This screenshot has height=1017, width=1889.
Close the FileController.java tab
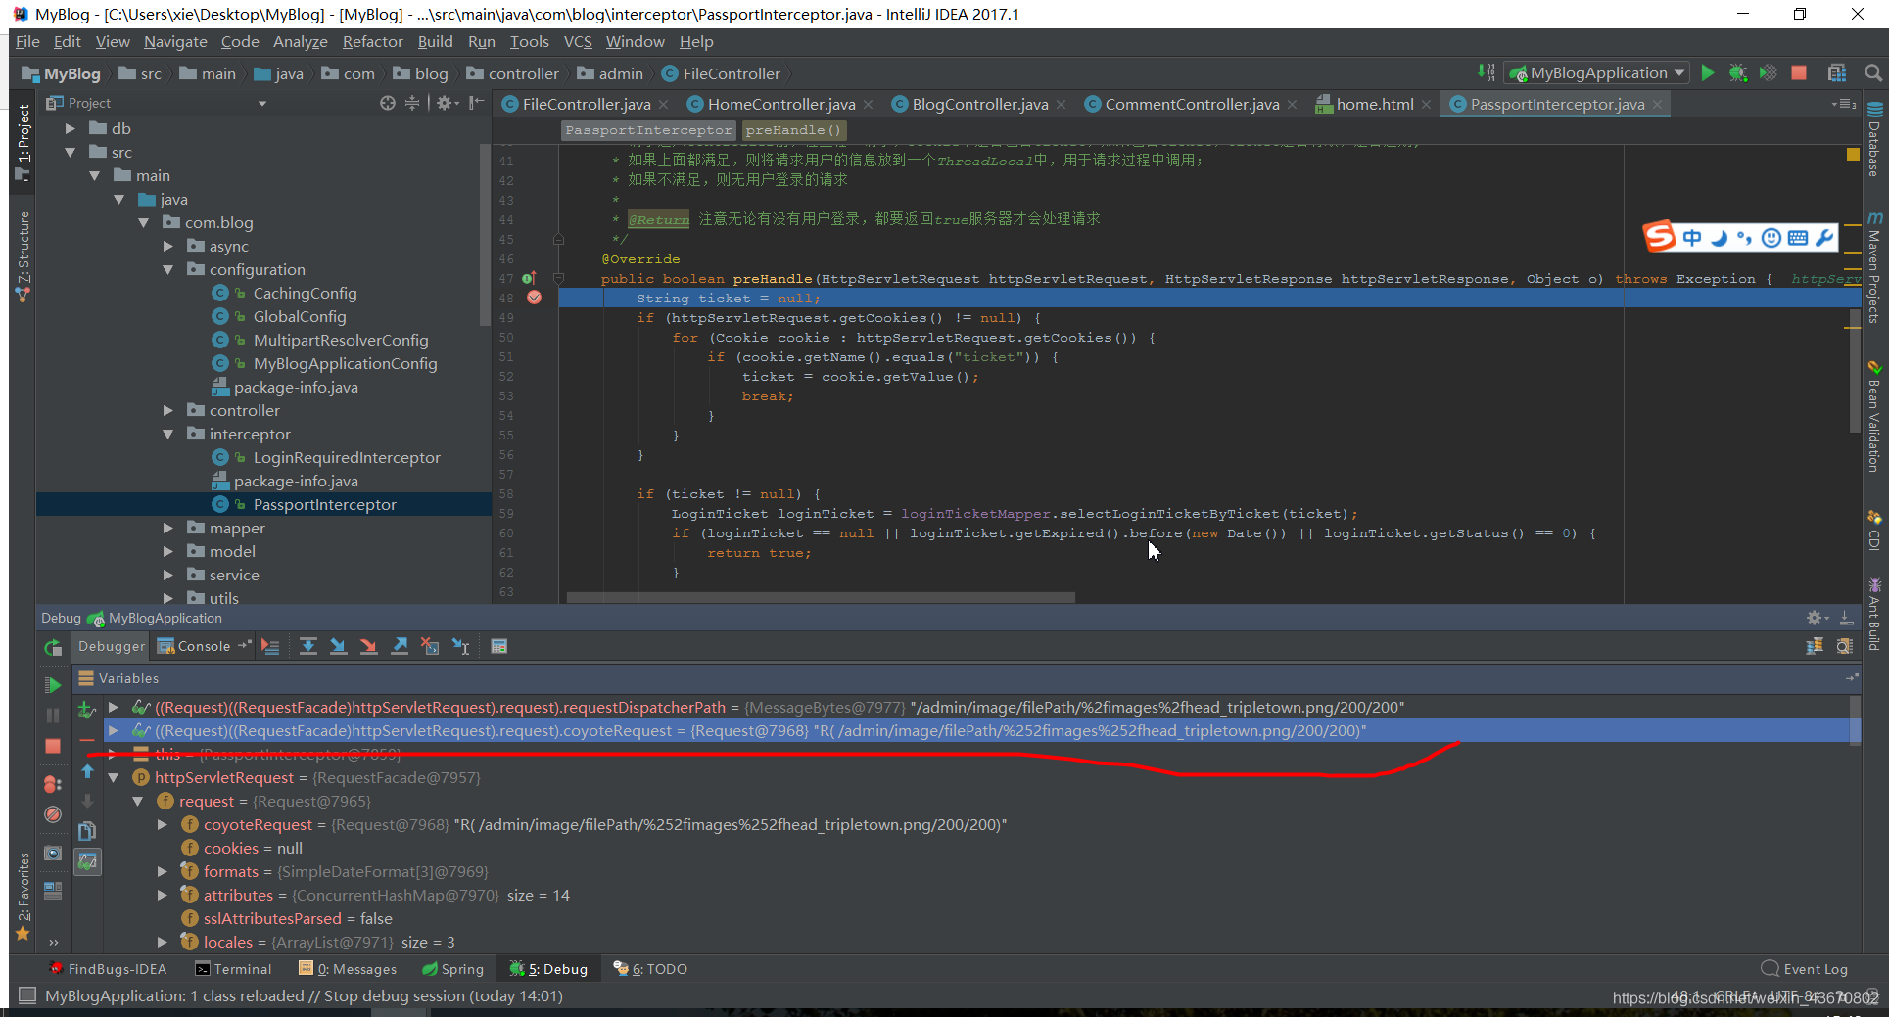[663, 105]
